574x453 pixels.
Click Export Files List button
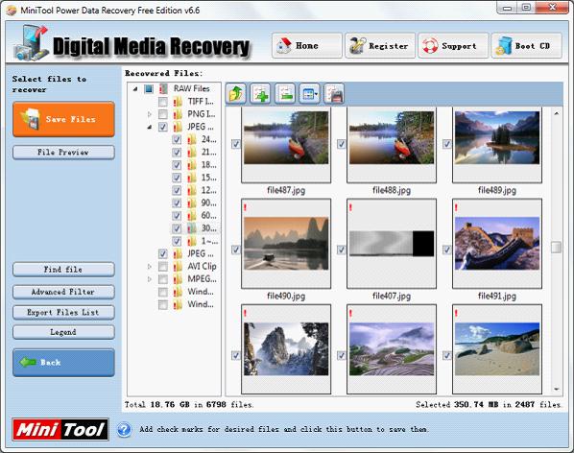tap(63, 312)
